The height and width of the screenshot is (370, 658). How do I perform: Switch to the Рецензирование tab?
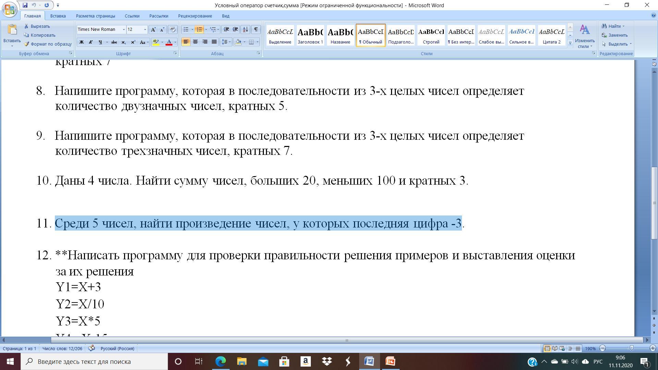(195, 16)
